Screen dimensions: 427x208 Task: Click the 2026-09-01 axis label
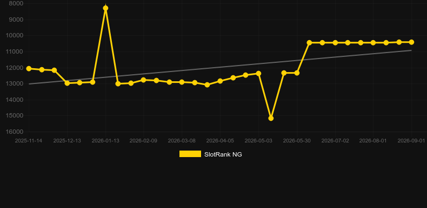[x=411, y=141]
